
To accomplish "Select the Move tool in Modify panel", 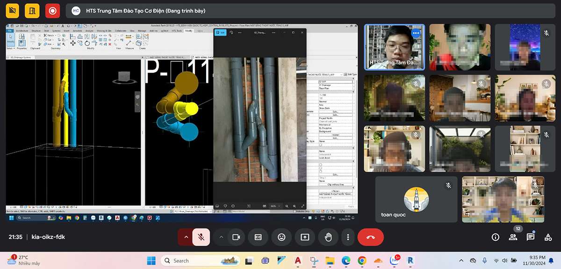I will [73, 43].
